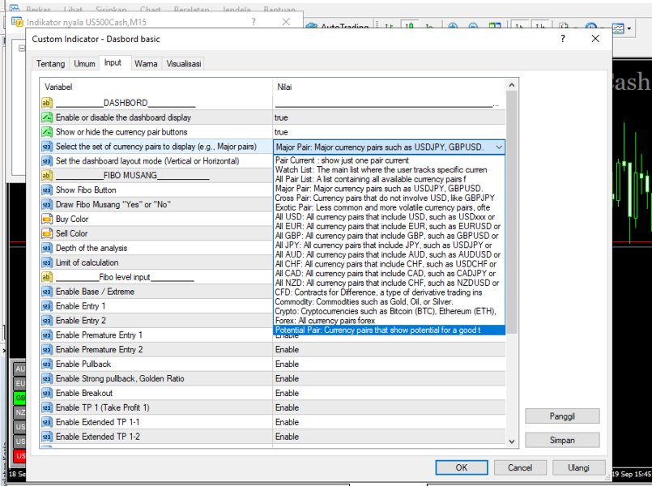652x486 pixels.
Task: Switch to the Tentang tab
Action: (x=50, y=64)
